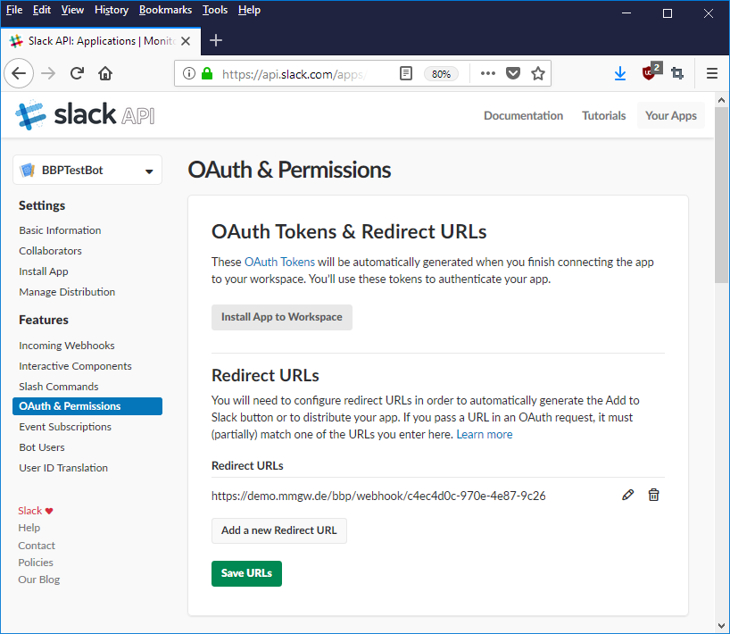Delete the demo.mmgw.de redirect URL
This screenshot has height=634, width=730.
coord(653,495)
